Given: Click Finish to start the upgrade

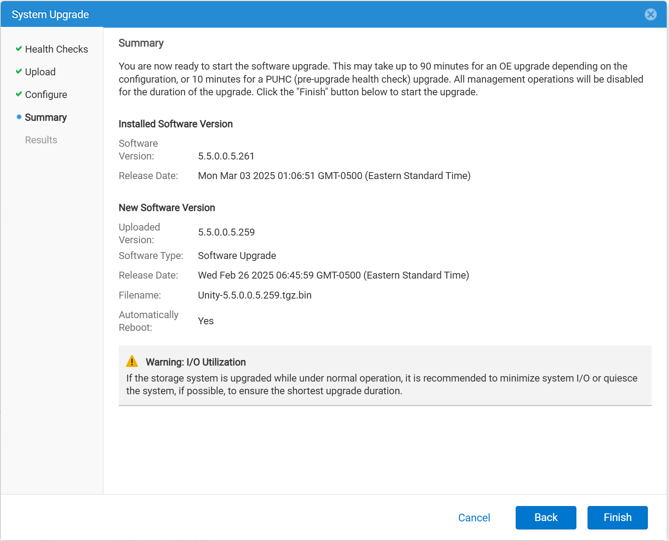Looking at the screenshot, I should point(617,517).
